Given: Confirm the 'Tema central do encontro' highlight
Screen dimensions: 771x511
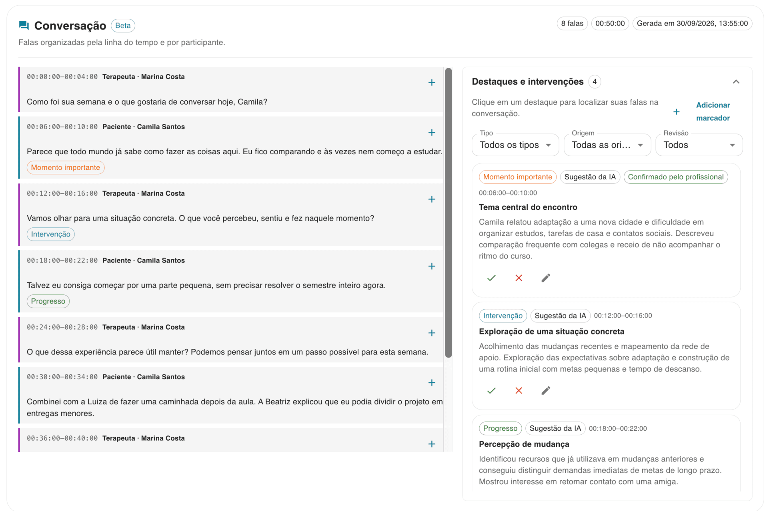Looking at the screenshot, I should click(x=491, y=278).
